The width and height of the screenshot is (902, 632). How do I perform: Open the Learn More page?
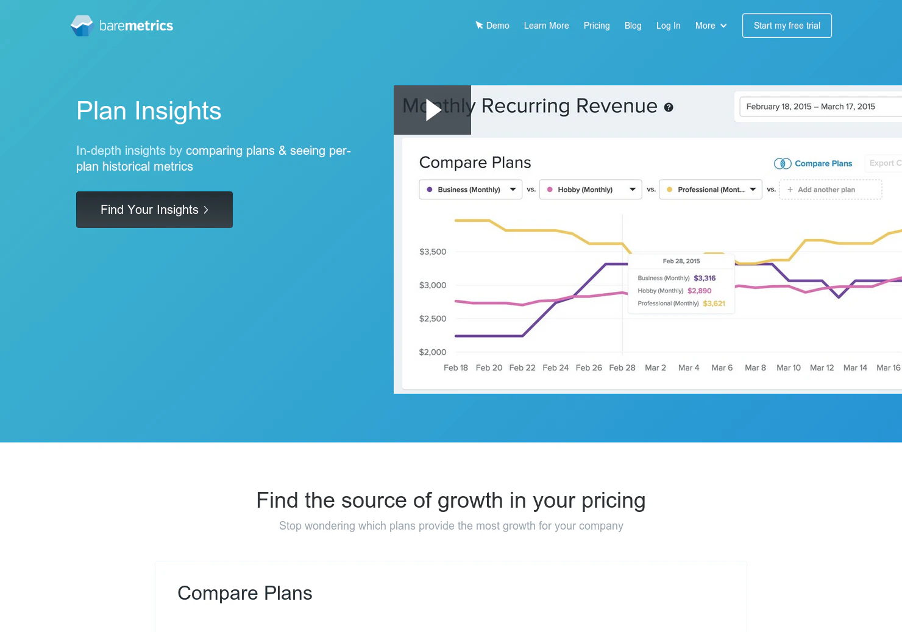[546, 26]
